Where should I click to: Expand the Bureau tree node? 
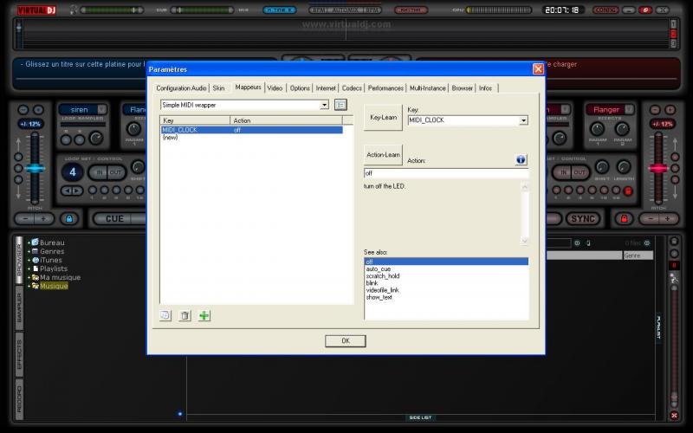tap(29, 242)
